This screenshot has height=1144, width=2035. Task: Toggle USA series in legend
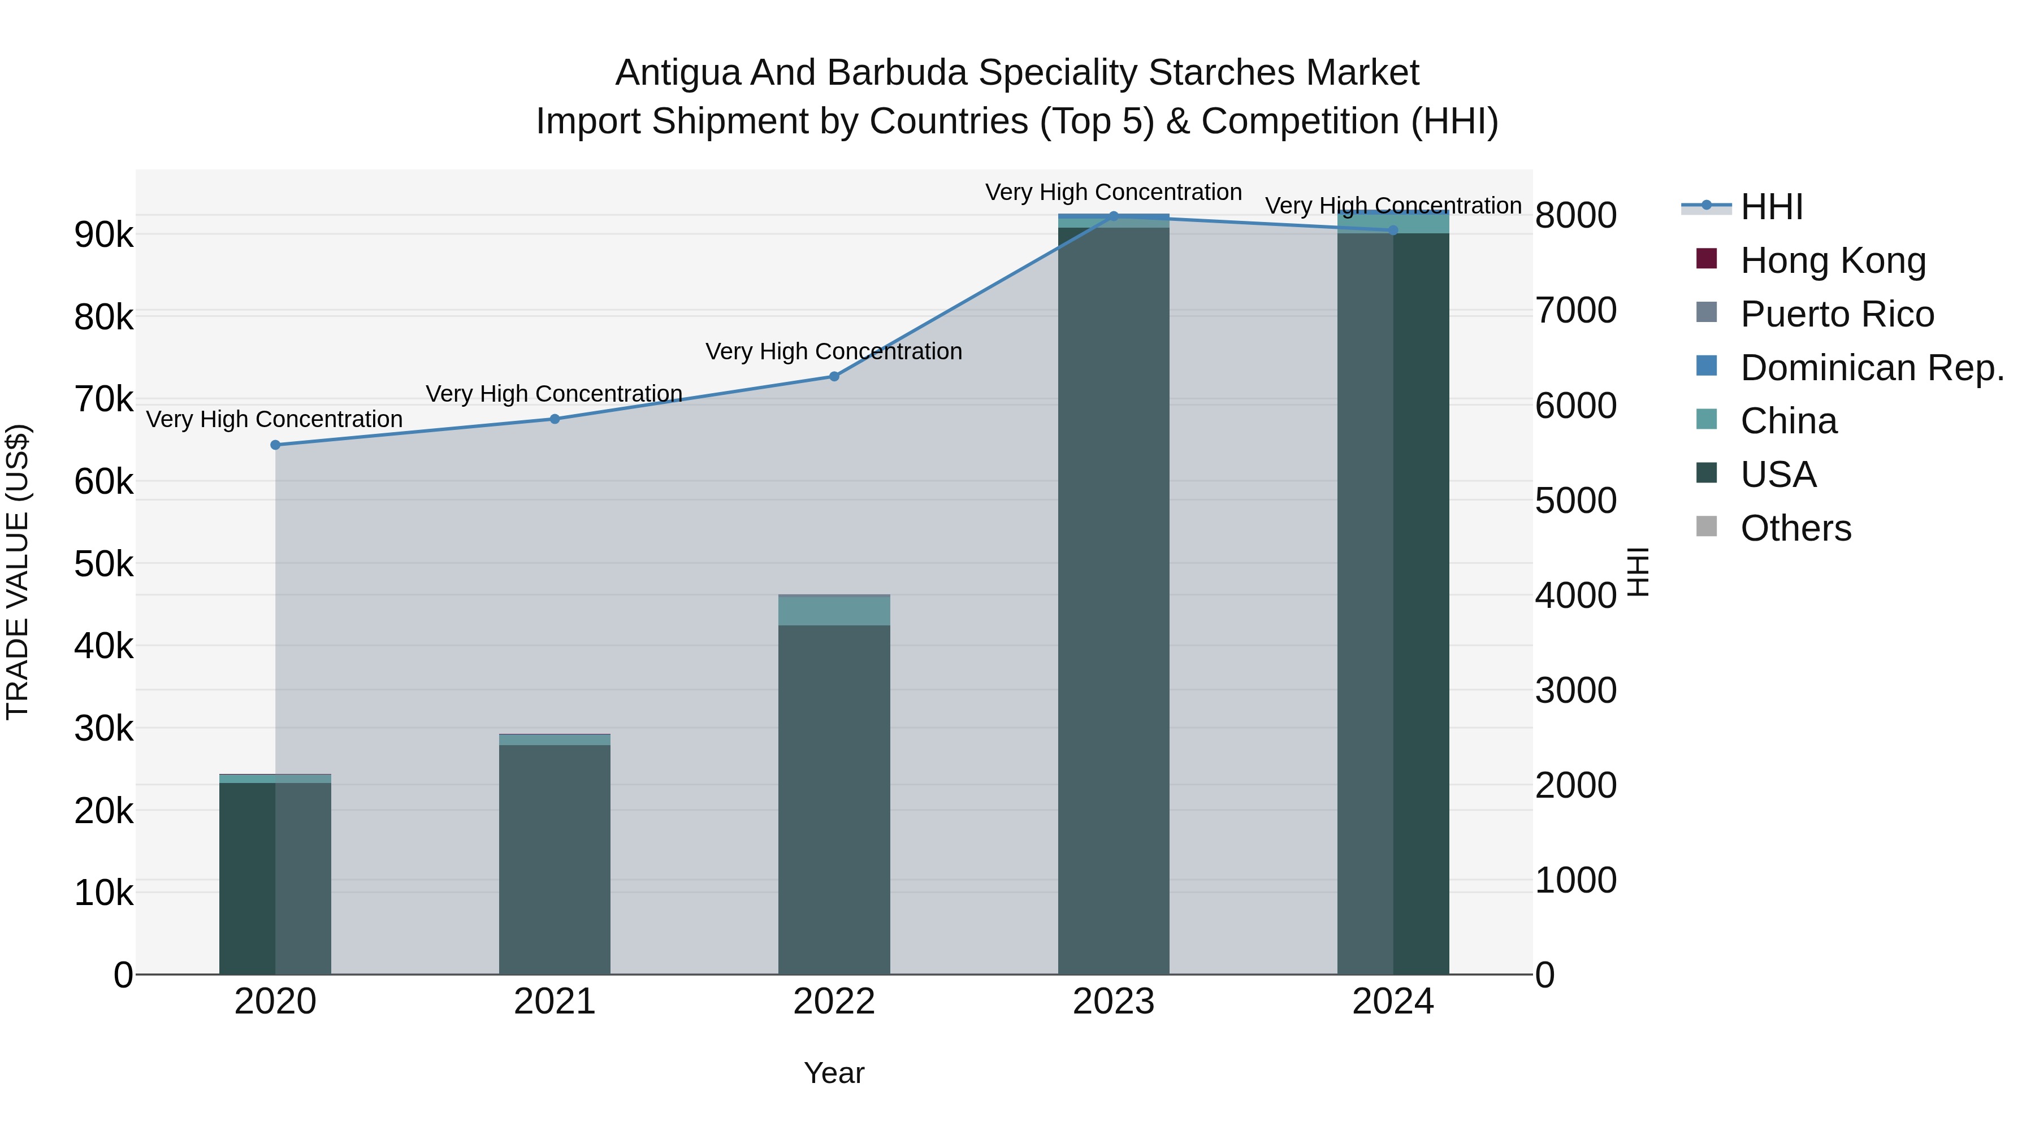tap(1756, 475)
